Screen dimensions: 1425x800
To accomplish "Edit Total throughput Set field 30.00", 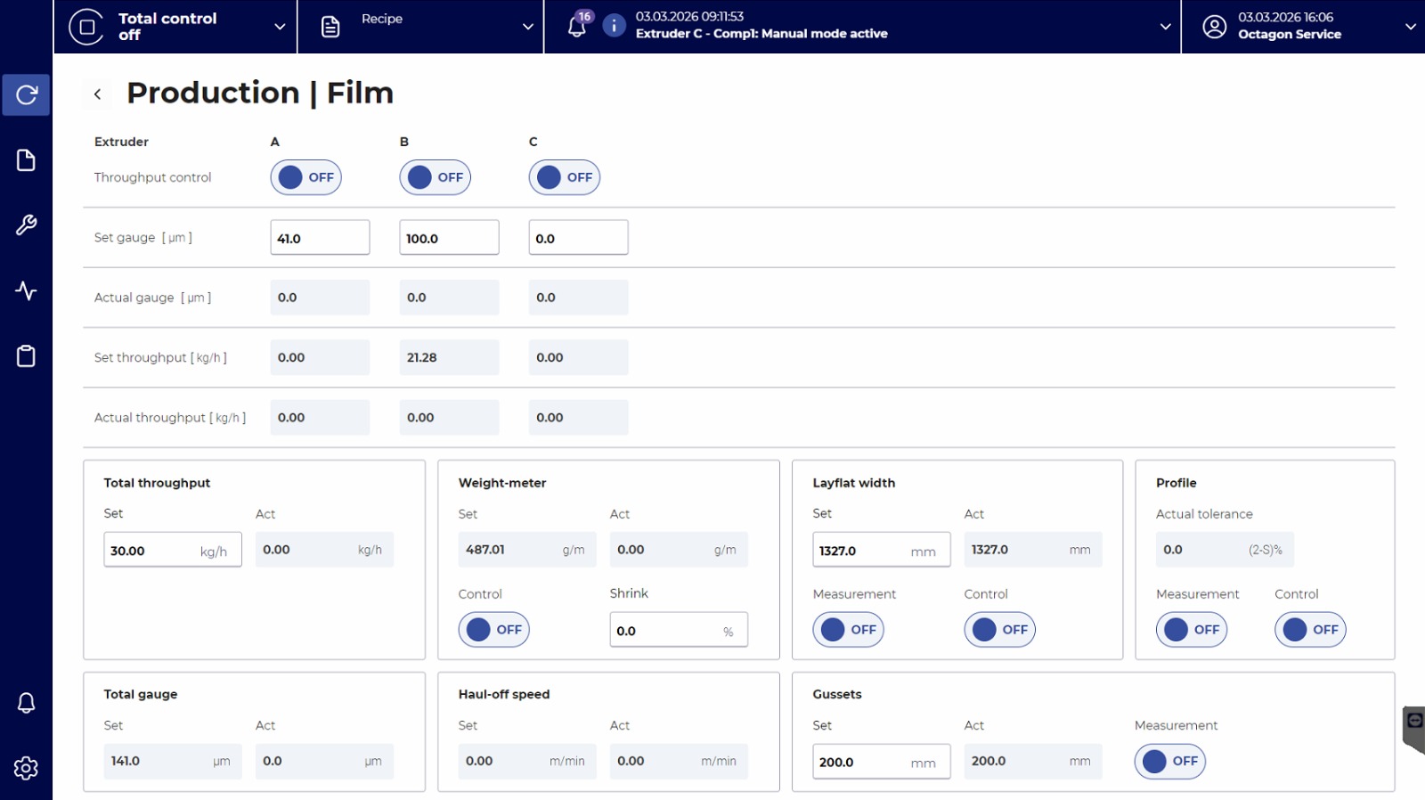I will pos(173,551).
